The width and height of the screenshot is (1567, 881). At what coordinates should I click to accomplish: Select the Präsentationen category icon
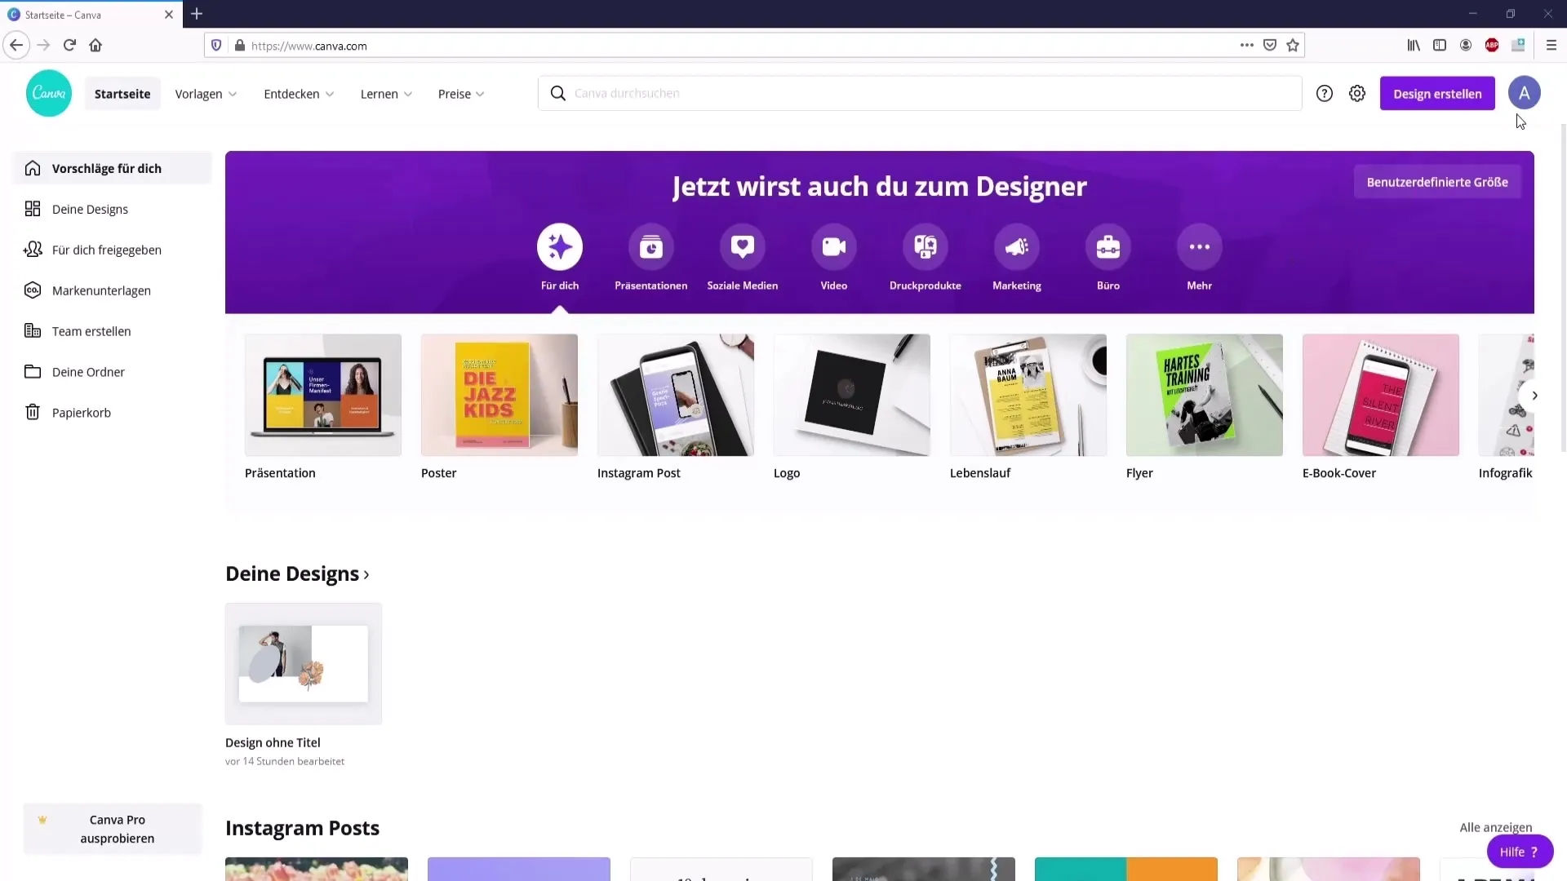(651, 246)
